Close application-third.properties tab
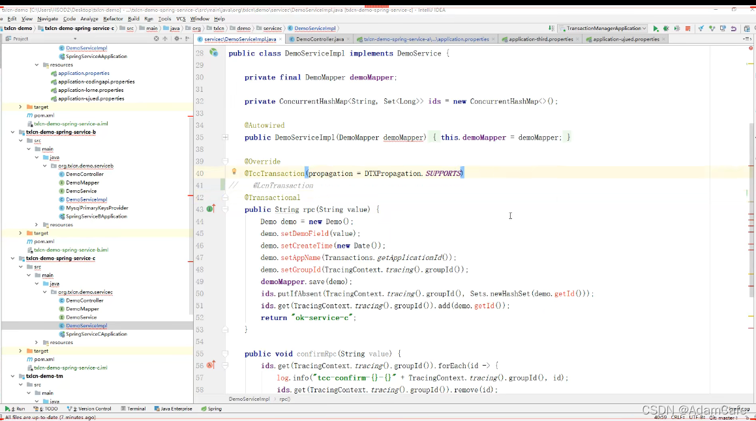This screenshot has height=421, width=756. click(578, 40)
